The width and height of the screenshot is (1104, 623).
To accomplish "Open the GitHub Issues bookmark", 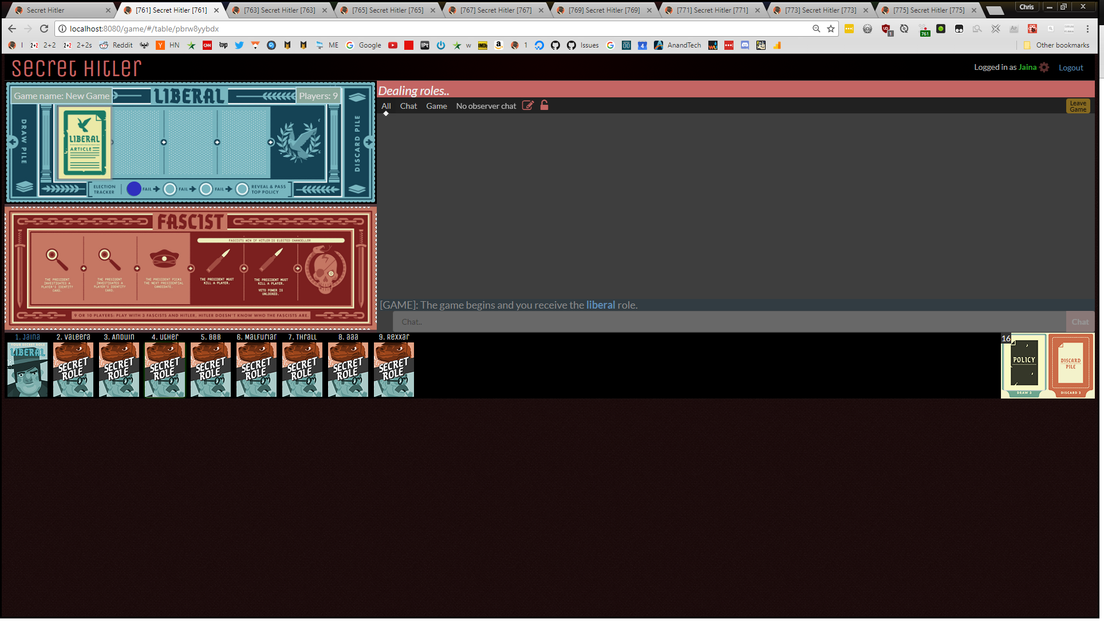I will 583,45.
